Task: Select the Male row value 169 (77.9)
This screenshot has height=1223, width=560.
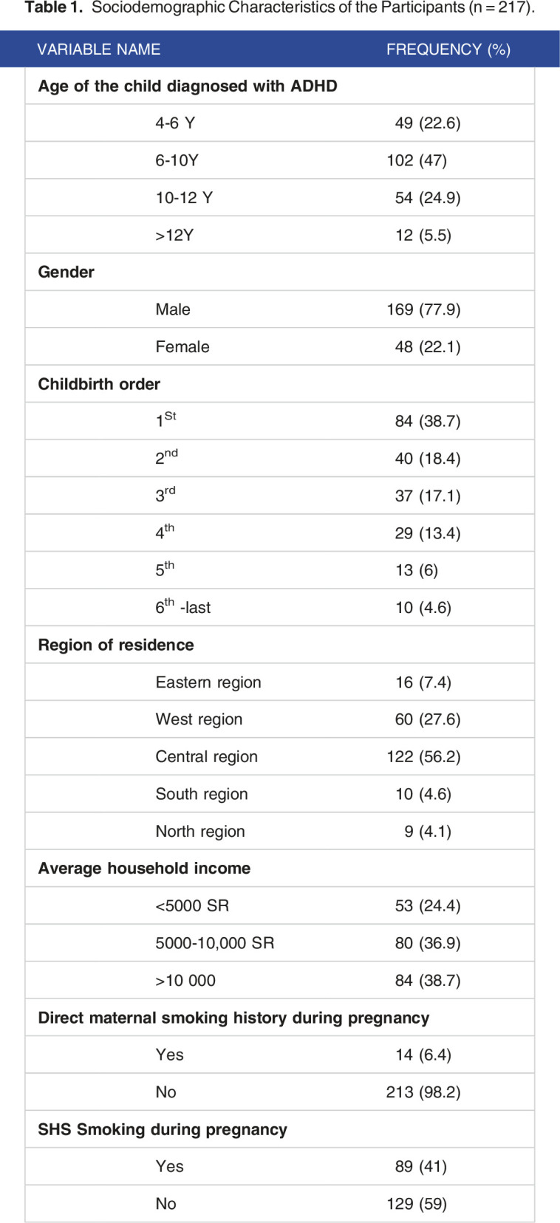Action: 423,309
